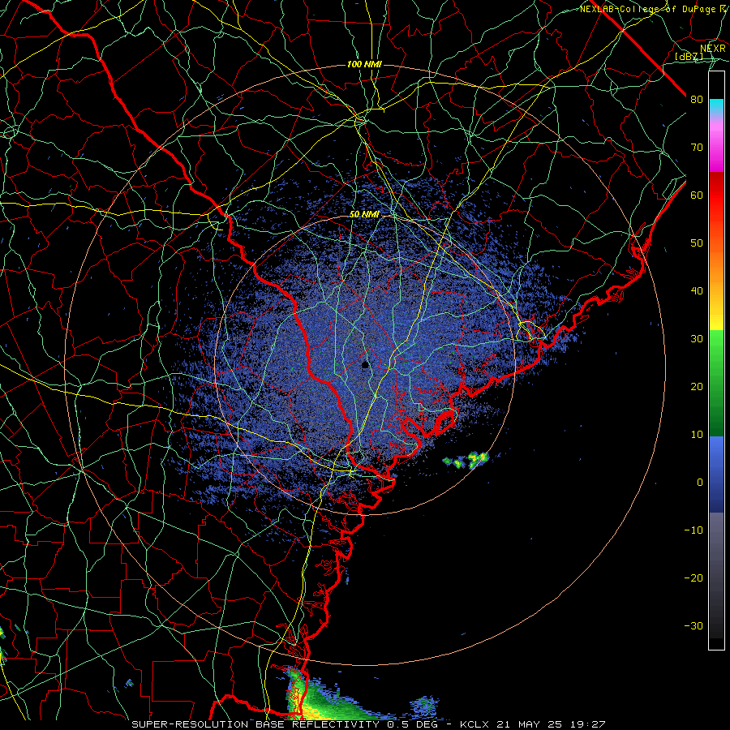The image size is (730, 730).
Task: Click the blue 0 dBZ band of the color bar
Action: pos(716,474)
